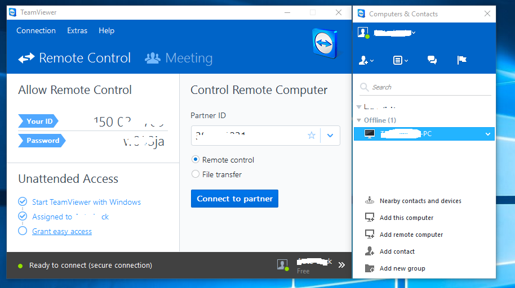Screen dimensions: 515x288
Task: Collapse the Offline (1) group
Action: tap(359, 120)
